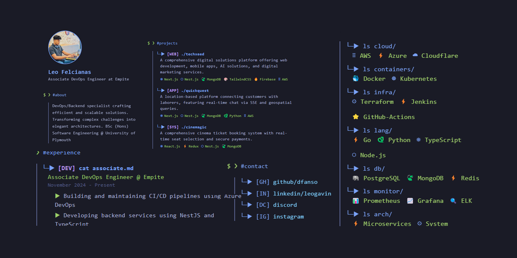Image resolution: width=517 pixels, height=258 pixels.
Task: Click the Python icon in quickquest tags
Action: pos(225,116)
